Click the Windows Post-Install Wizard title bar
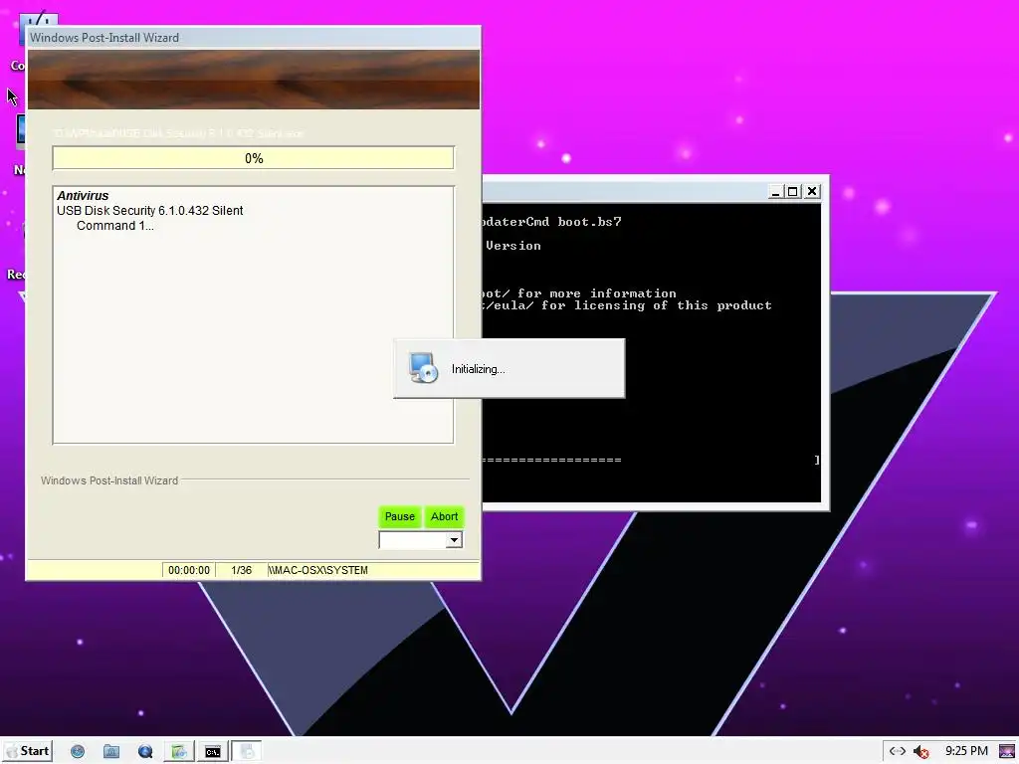Viewport: 1019px width, 764px height. point(254,37)
